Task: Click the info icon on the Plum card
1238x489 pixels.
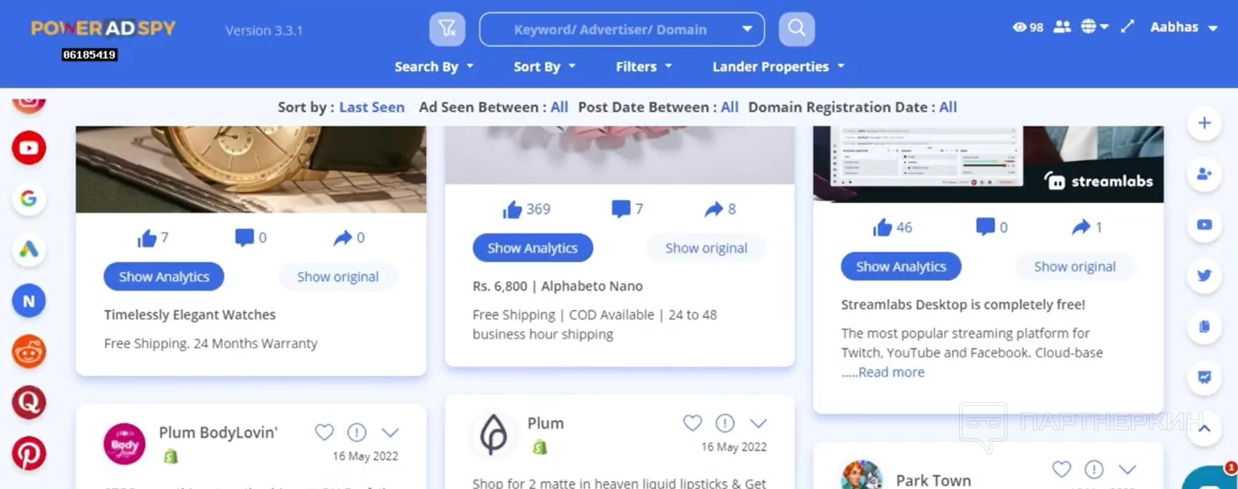Action: 725,423
